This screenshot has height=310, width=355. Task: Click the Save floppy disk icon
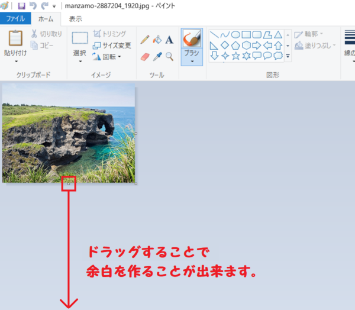tap(21, 6)
